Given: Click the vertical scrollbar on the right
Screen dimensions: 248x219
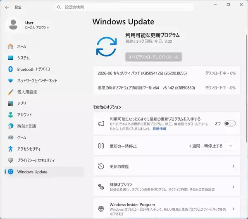Looking at the screenshot, I should pos(246,89).
